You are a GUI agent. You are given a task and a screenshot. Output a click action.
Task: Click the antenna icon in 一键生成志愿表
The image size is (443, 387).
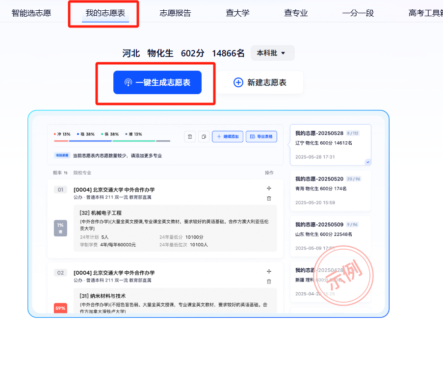point(129,82)
